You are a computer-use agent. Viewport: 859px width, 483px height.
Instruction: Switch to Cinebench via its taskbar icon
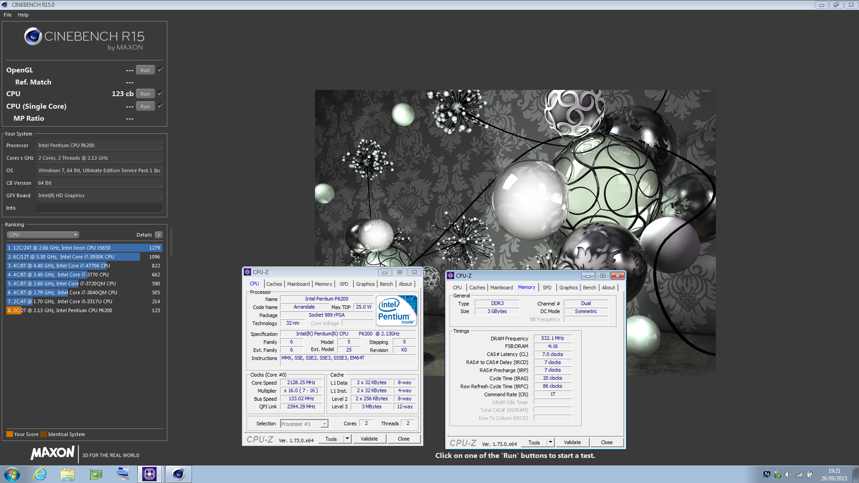(x=179, y=474)
